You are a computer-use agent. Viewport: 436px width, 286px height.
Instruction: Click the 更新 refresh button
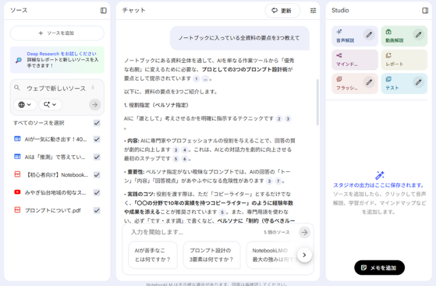coord(283,11)
